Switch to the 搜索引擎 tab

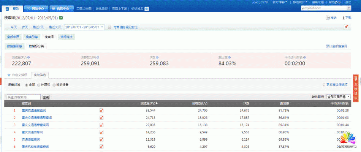(x=32, y=37)
